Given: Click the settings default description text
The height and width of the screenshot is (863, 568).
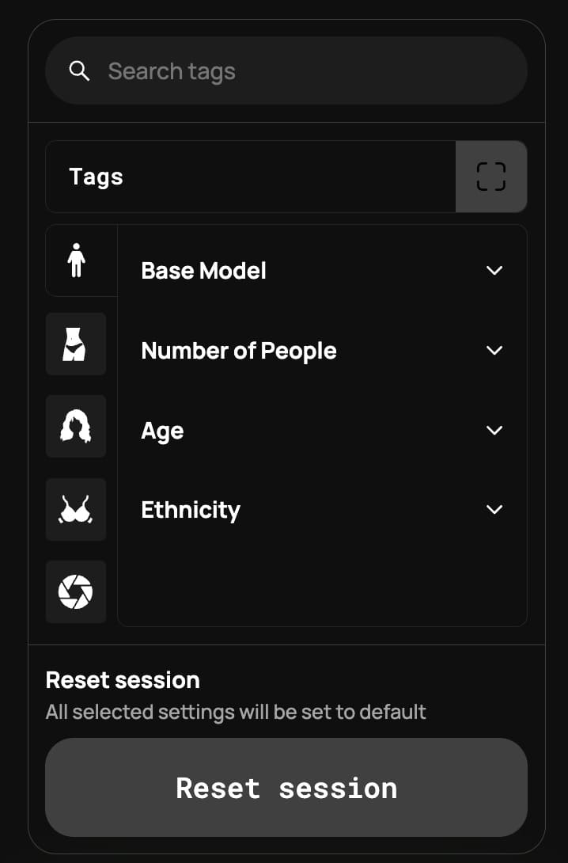Looking at the screenshot, I should [x=236, y=712].
